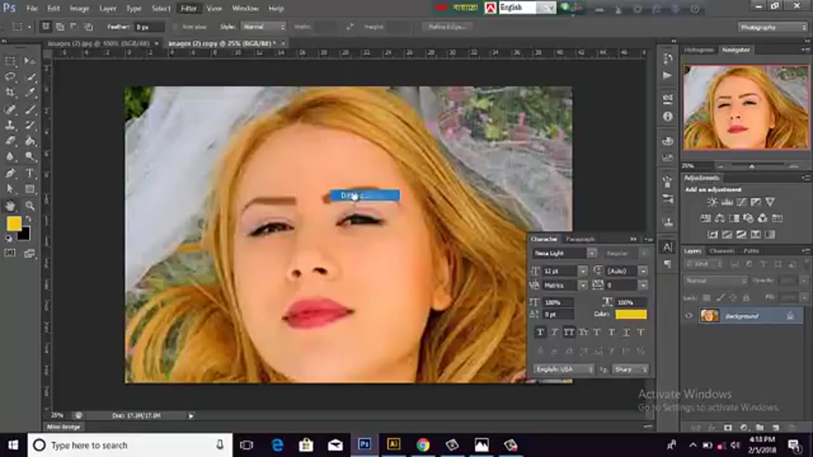Click the Curves adjustment icon
The height and width of the screenshot is (457, 813).
coord(741,202)
